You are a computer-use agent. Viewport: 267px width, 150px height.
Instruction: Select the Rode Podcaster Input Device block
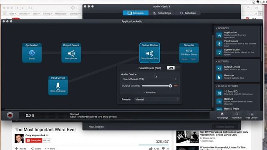point(58,85)
